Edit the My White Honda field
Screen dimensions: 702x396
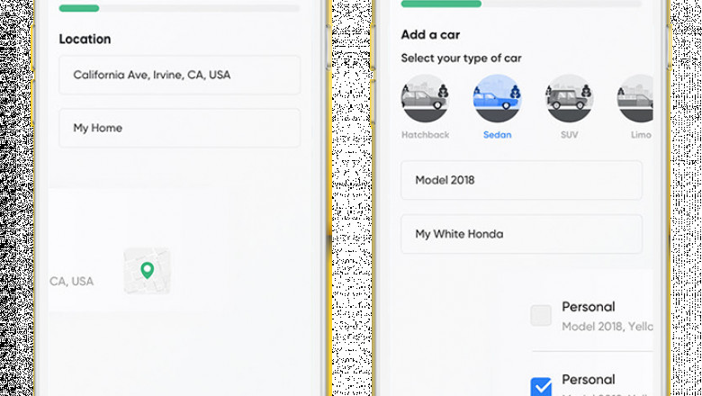521,234
